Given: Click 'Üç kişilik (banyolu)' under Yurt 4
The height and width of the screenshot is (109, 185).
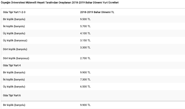Looking at the screenshot, I should click(14, 87).
